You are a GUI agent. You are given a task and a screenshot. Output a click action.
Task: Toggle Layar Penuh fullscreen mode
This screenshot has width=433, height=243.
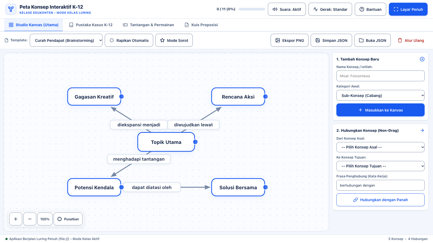coord(408,9)
